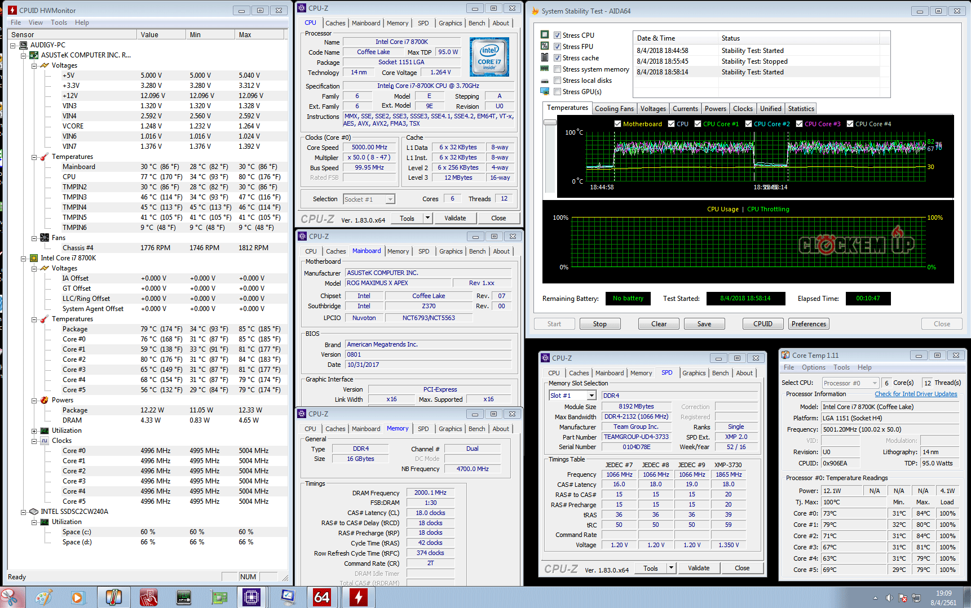The width and height of the screenshot is (971, 608).
Task: Open the AIDA64 taskbar icon
Action: coord(322,597)
